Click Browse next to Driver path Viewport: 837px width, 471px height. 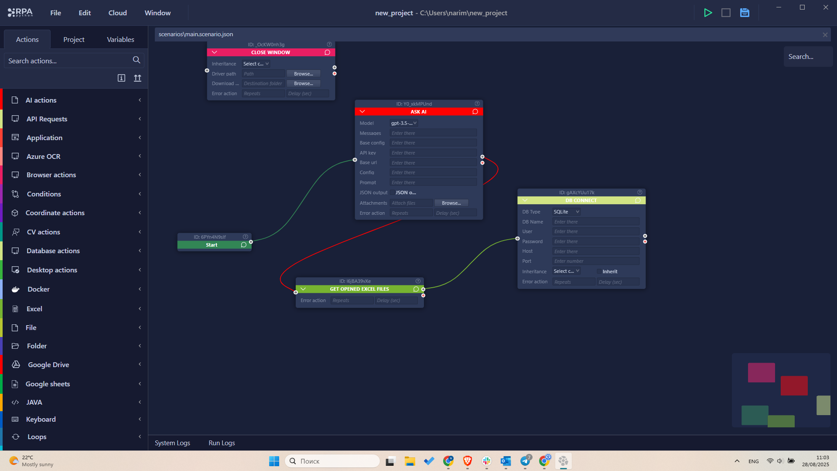(x=303, y=74)
